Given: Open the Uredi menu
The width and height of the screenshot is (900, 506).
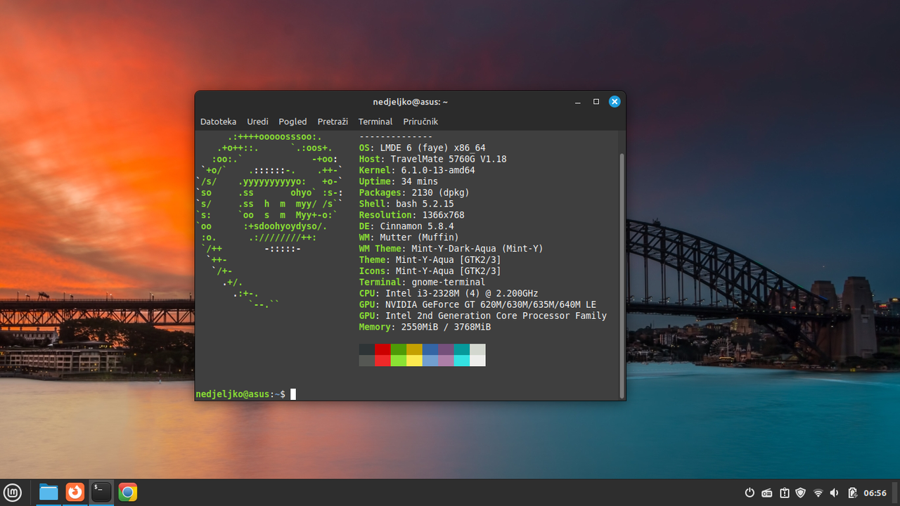Looking at the screenshot, I should pos(257,122).
